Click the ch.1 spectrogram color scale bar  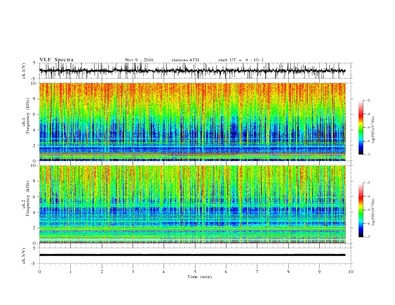point(361,128)
